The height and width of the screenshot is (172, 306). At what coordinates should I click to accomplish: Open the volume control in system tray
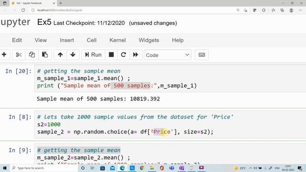[x=255, y=168]
